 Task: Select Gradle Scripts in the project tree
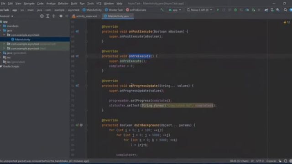click(11, 67)
